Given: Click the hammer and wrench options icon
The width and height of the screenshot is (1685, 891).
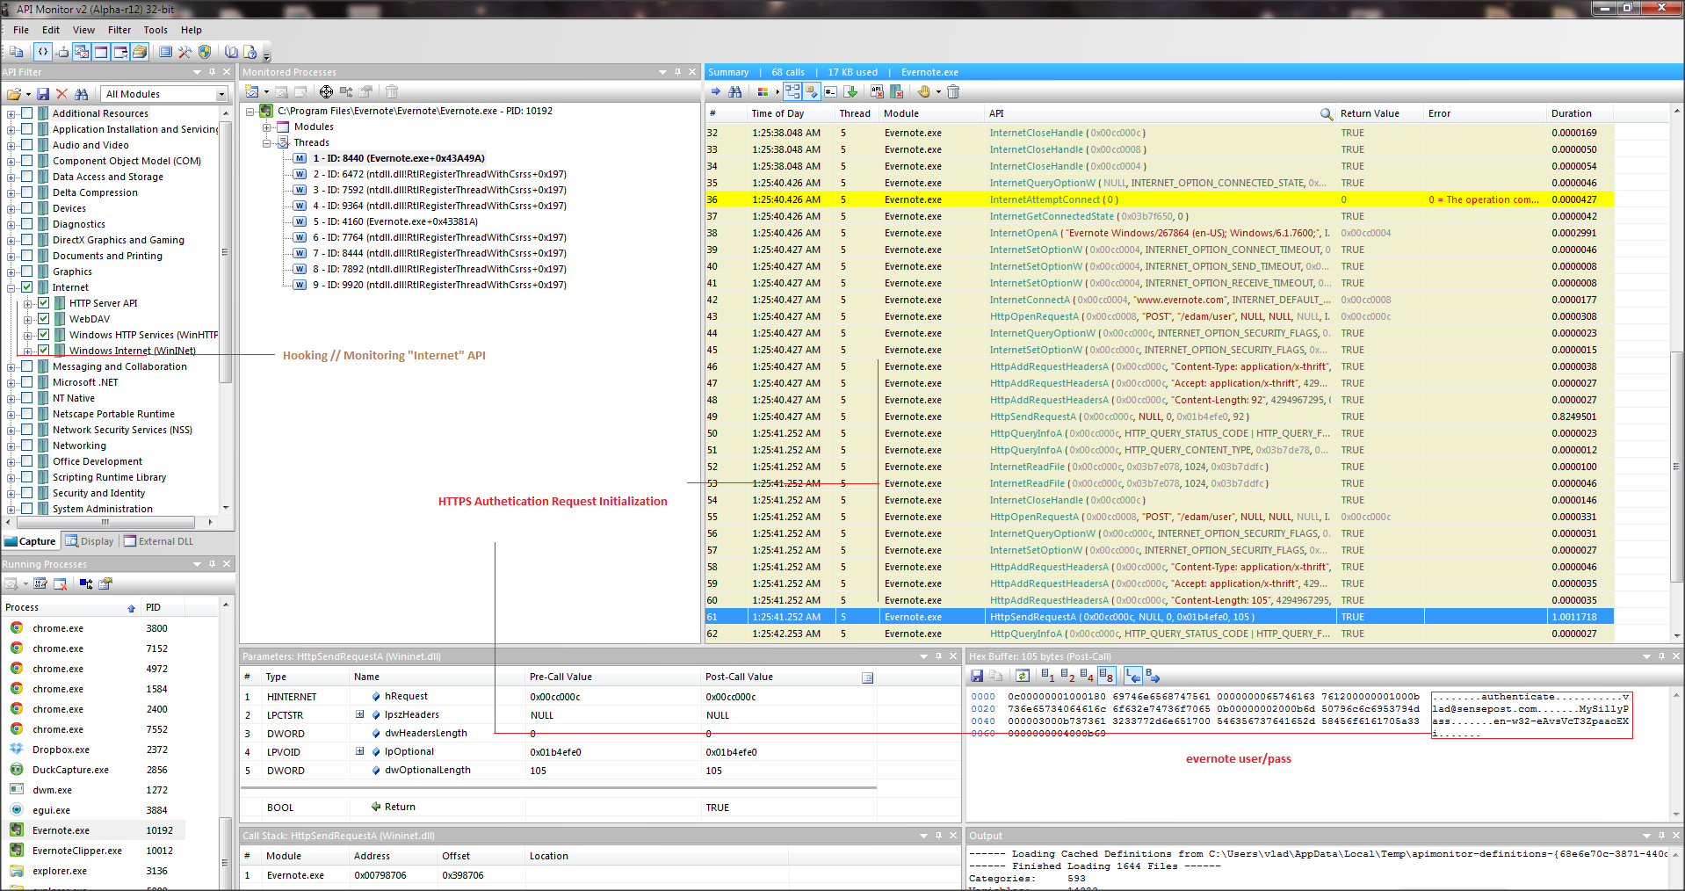Looking at the screenshot, I should coord(184,52).
